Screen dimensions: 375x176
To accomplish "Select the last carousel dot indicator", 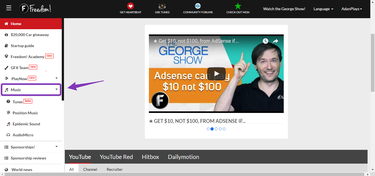I will [224, 129].
